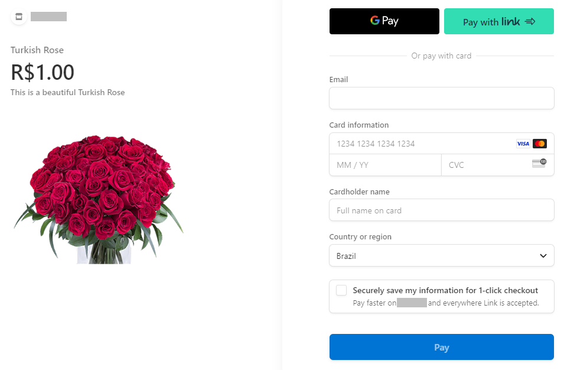Focus the CVC input field

[x=484, y=165]
